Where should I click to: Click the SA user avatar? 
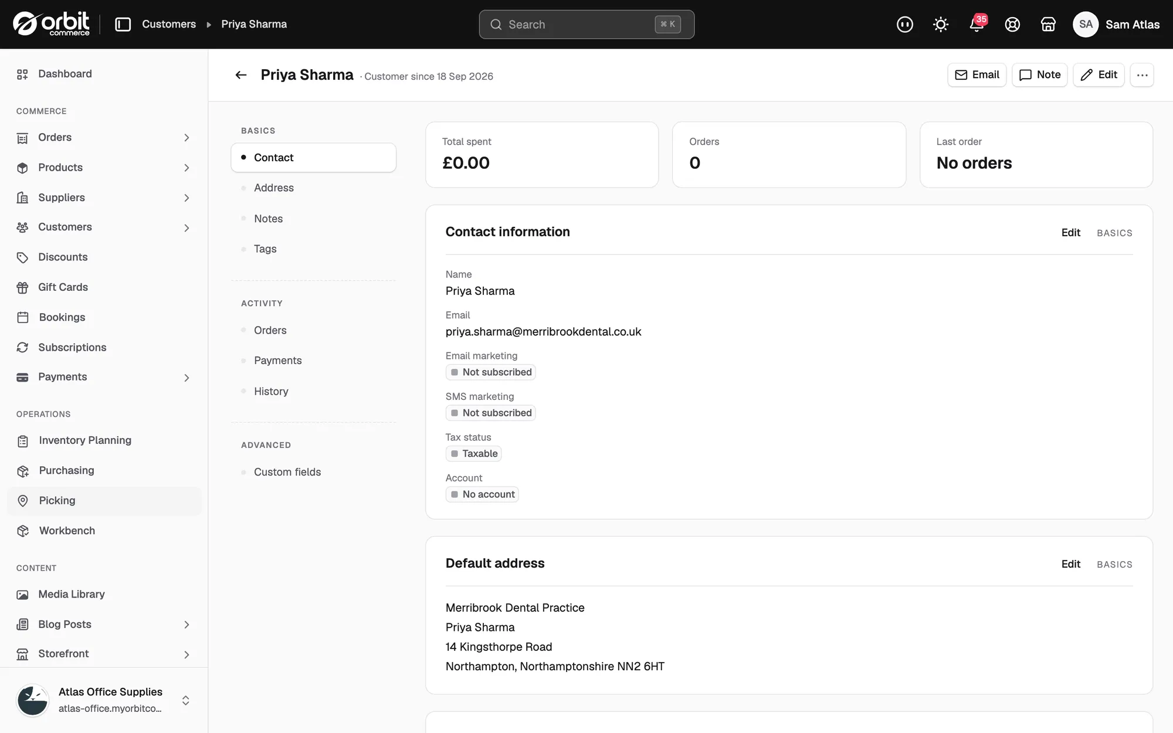pos(1086,24)
